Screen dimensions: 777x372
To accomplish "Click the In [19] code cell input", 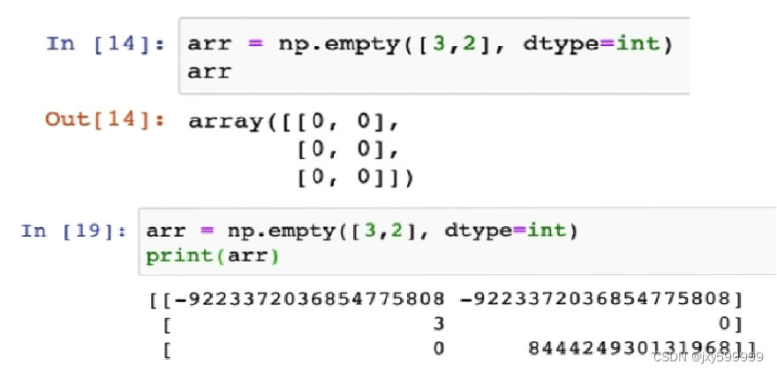I will 456,241.
